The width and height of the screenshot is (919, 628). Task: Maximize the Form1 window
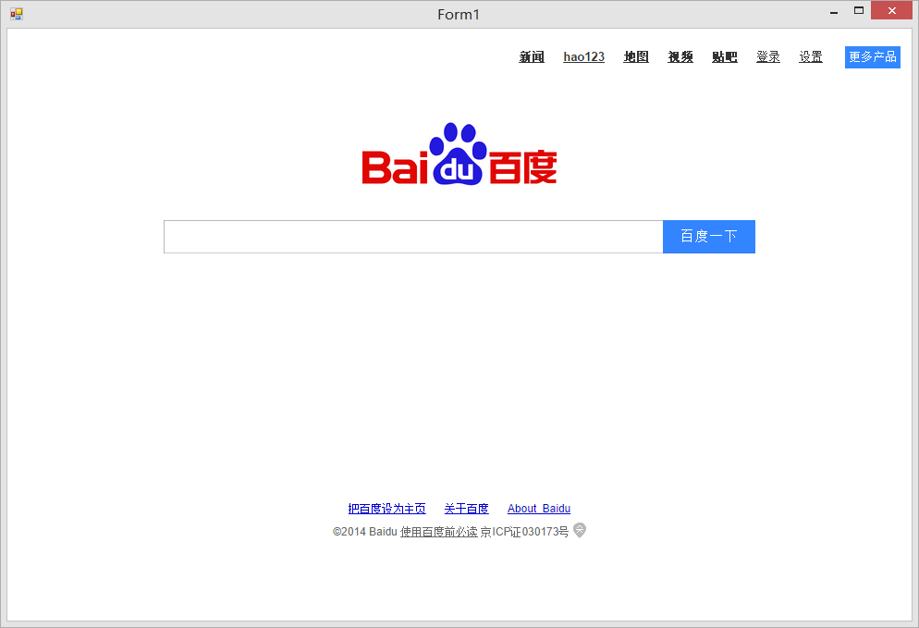point(859,11)
